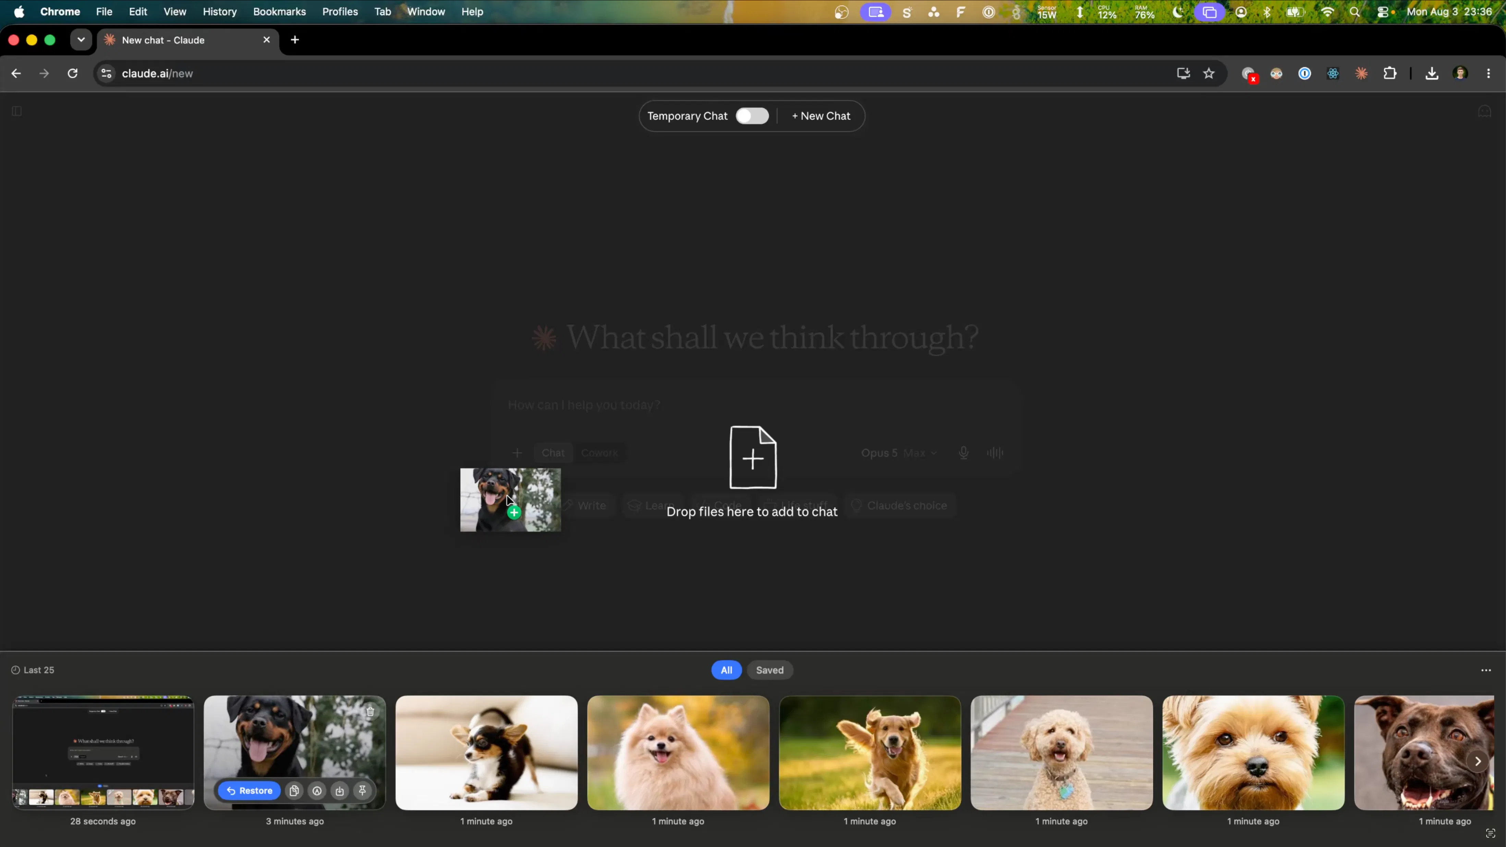Viewport: 1506px width, 847px height.
Task: Switch to the Saved captures filter
Action: click(769, 670)
